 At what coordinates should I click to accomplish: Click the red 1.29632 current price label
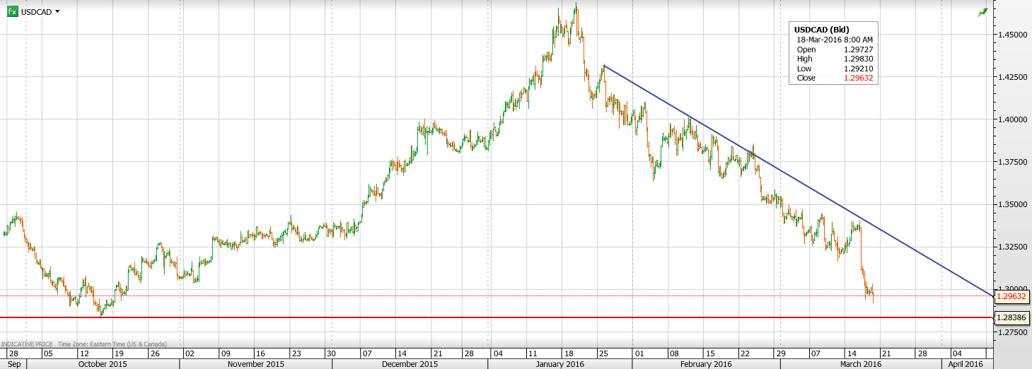(x=1011, y=297)
